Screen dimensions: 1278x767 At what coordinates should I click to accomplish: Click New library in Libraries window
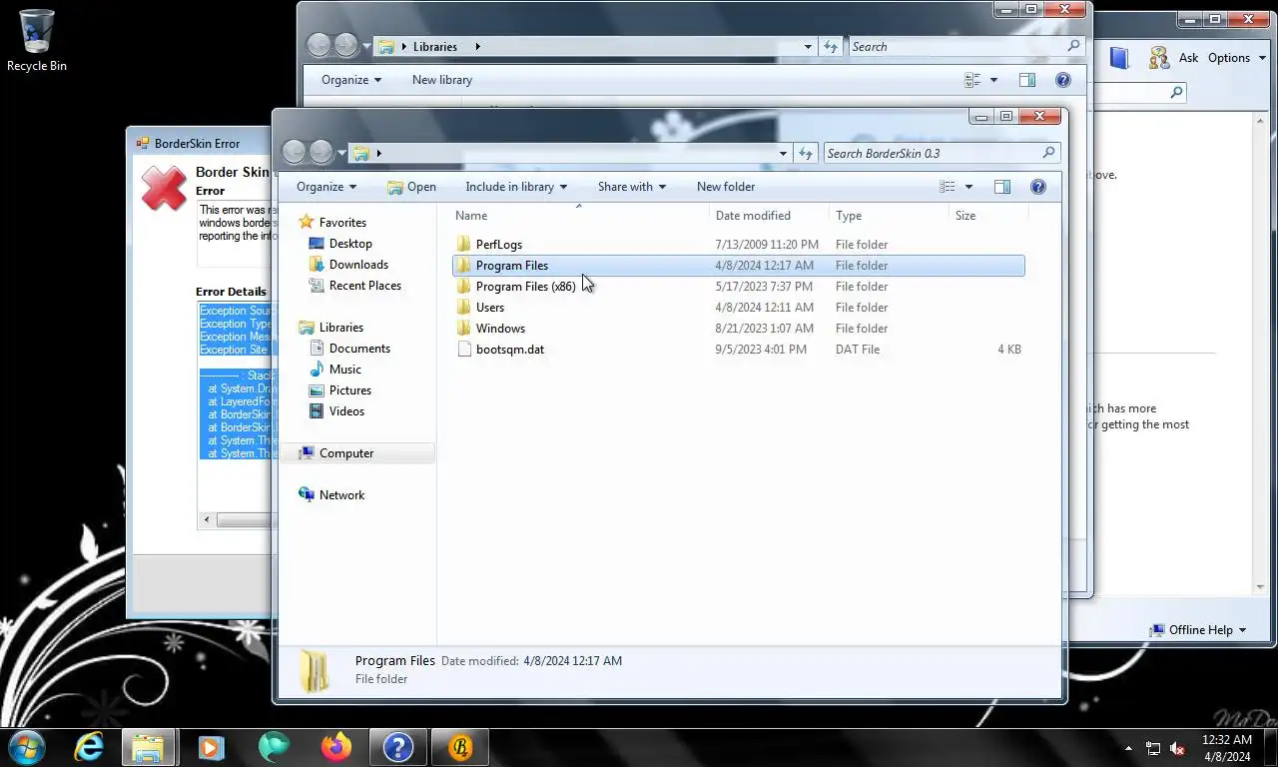click(x=442, y=80)
